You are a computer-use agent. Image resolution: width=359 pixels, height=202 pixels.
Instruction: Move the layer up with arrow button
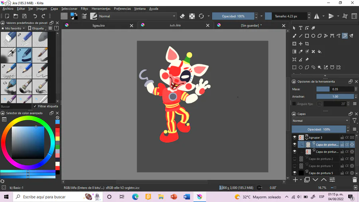pyautogui.click(x=323, y=180)
